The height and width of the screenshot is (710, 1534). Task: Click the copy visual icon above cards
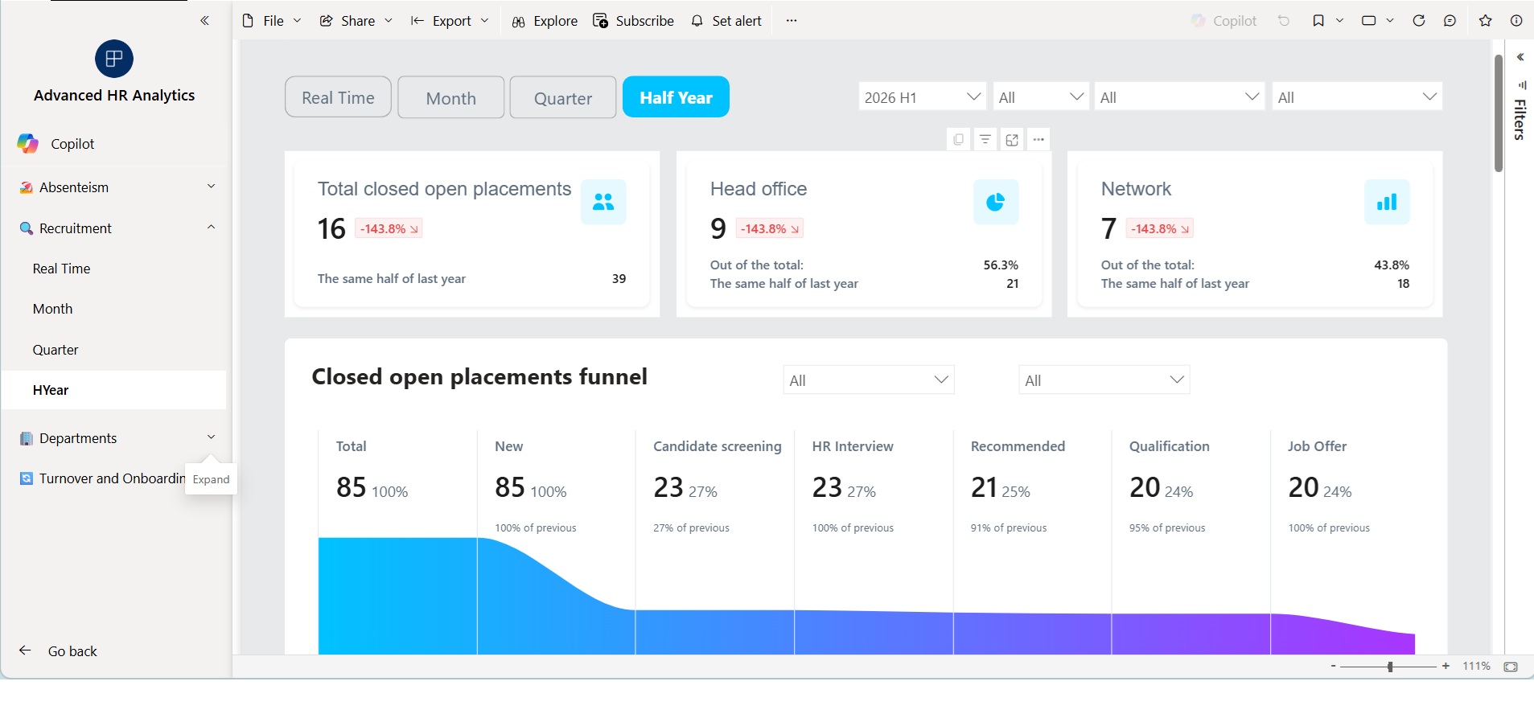[958, 140]
